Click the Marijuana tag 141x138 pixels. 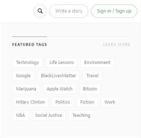click(x=26, y=89)
